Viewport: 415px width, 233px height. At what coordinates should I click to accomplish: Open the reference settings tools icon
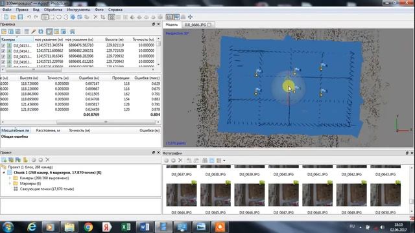point(72,32)
